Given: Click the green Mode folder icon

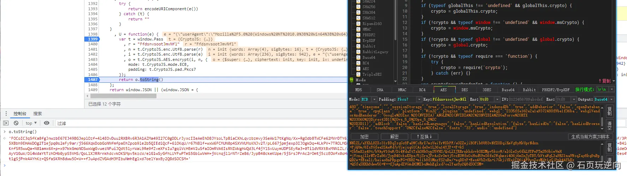Looking at the screenshot, I should (352, 80).
